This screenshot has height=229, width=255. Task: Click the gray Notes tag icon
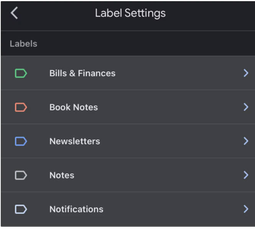coord(21,175)
